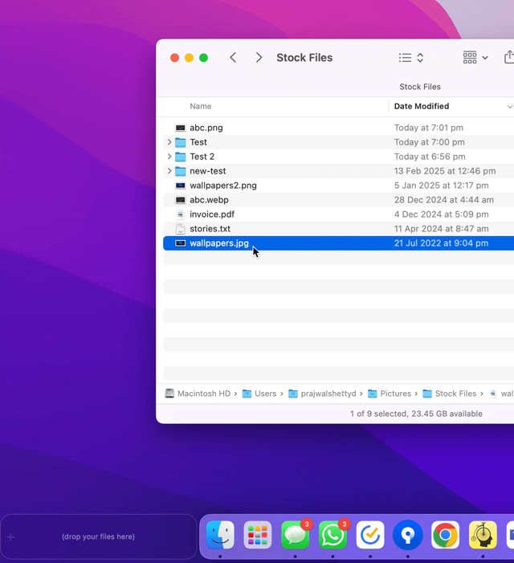The width and height of the screenshot is (514, 563).
Task: Click the abc.png file icon
Action: [x=180, y=128]
